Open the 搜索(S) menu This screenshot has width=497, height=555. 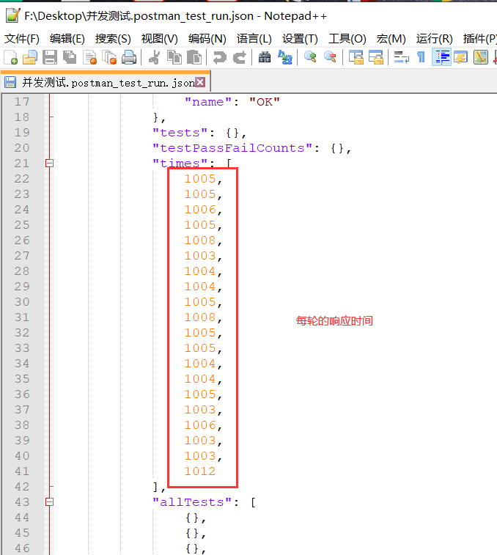point(113,39)
